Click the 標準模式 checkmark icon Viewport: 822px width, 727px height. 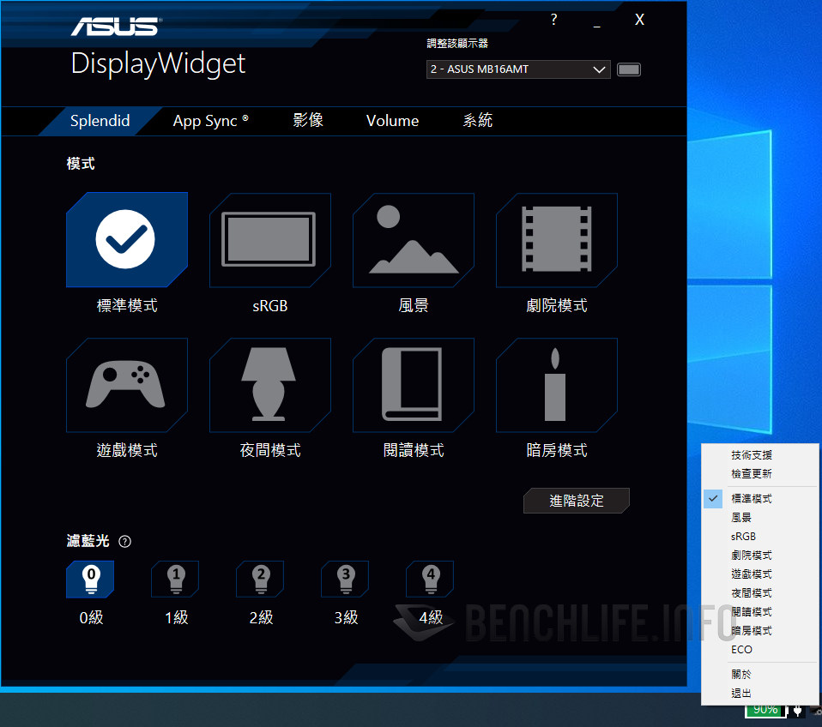(x=126, y=240)
